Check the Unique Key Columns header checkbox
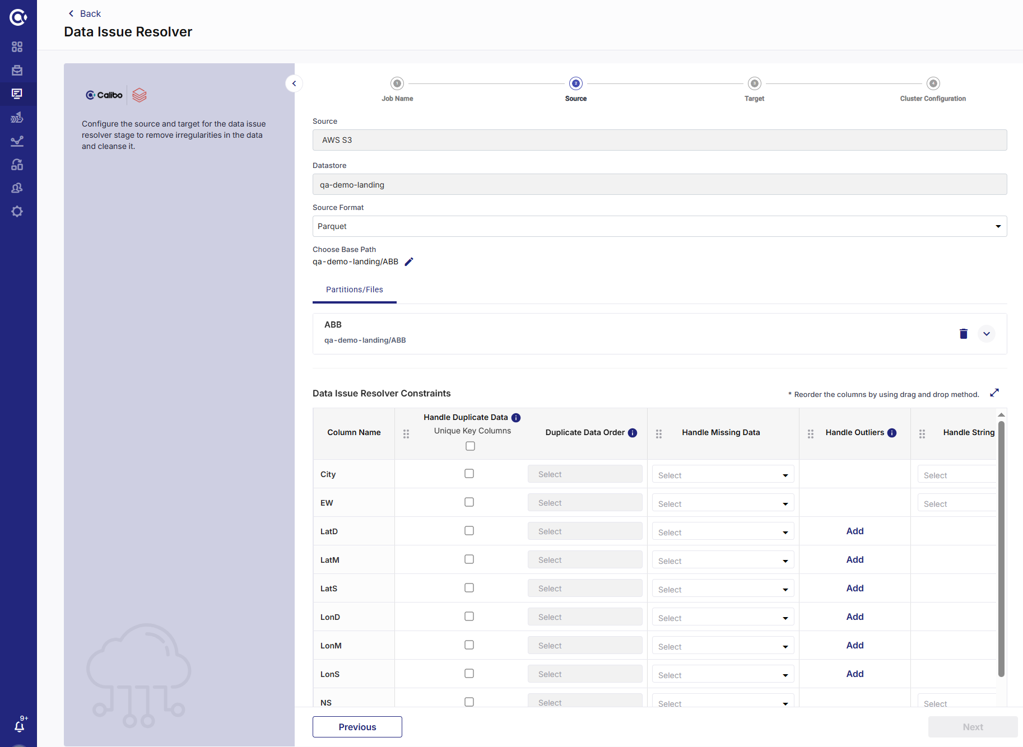 [469, 446]
